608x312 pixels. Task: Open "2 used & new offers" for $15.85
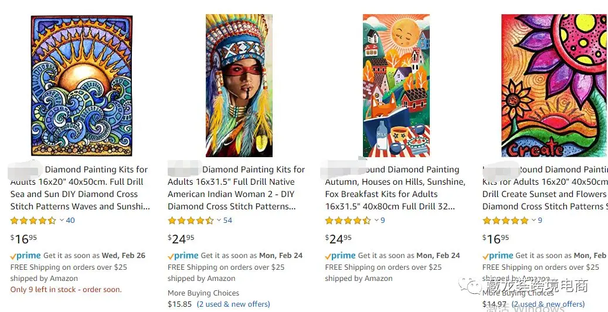click(233, 304)
